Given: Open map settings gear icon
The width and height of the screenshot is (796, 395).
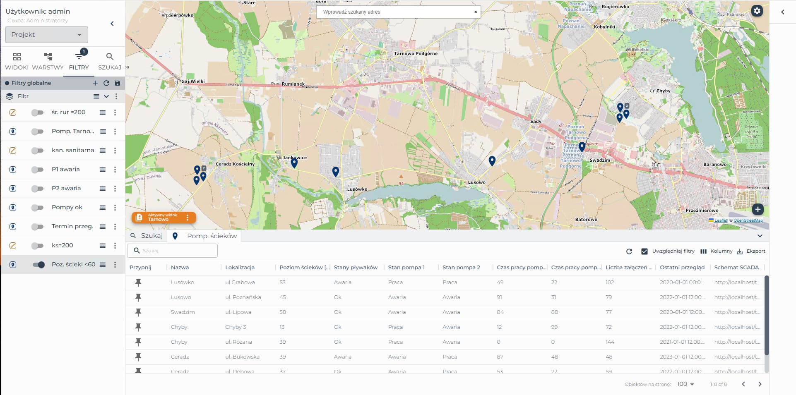Looking at the screenshot, I should [757, 11].
